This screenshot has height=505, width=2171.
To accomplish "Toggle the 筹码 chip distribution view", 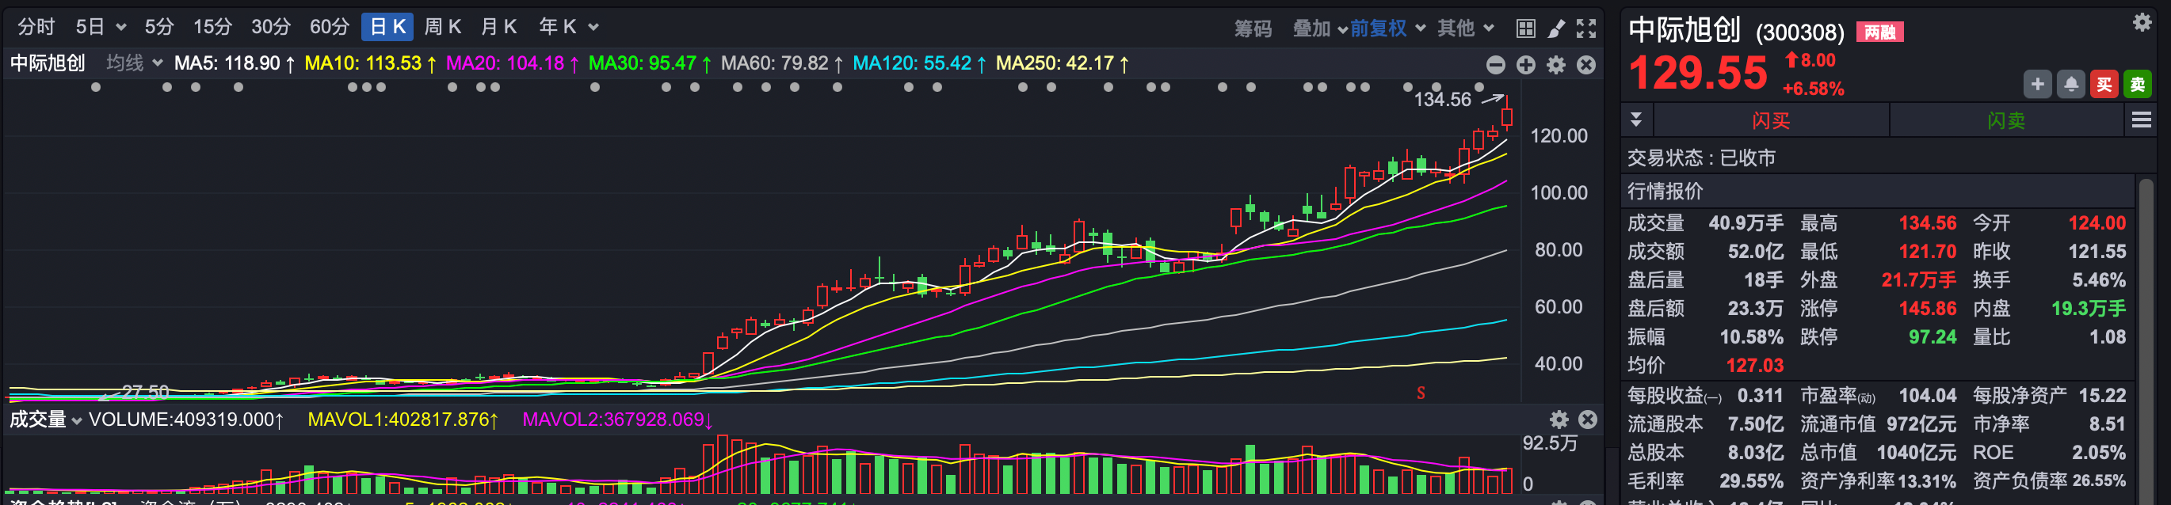I will (x=1253, y=28).
